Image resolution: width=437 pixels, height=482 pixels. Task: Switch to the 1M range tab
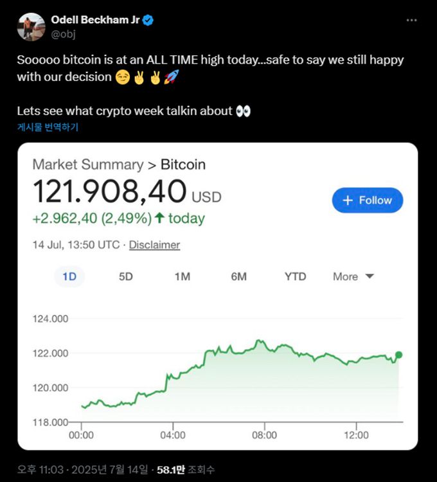[182, 276]
